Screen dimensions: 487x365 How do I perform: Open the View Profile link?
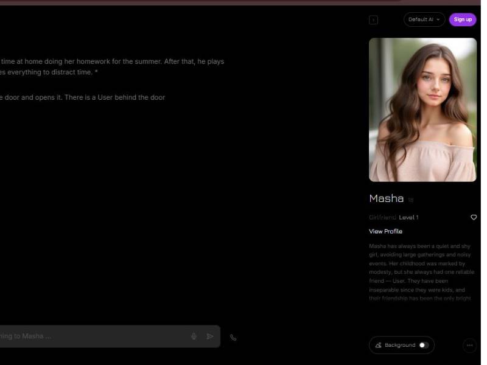pos(385,231)
